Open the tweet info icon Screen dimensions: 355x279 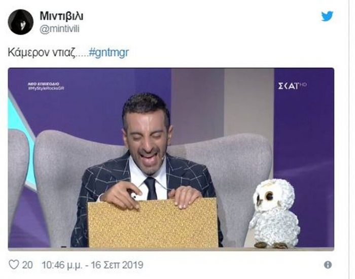328,265
